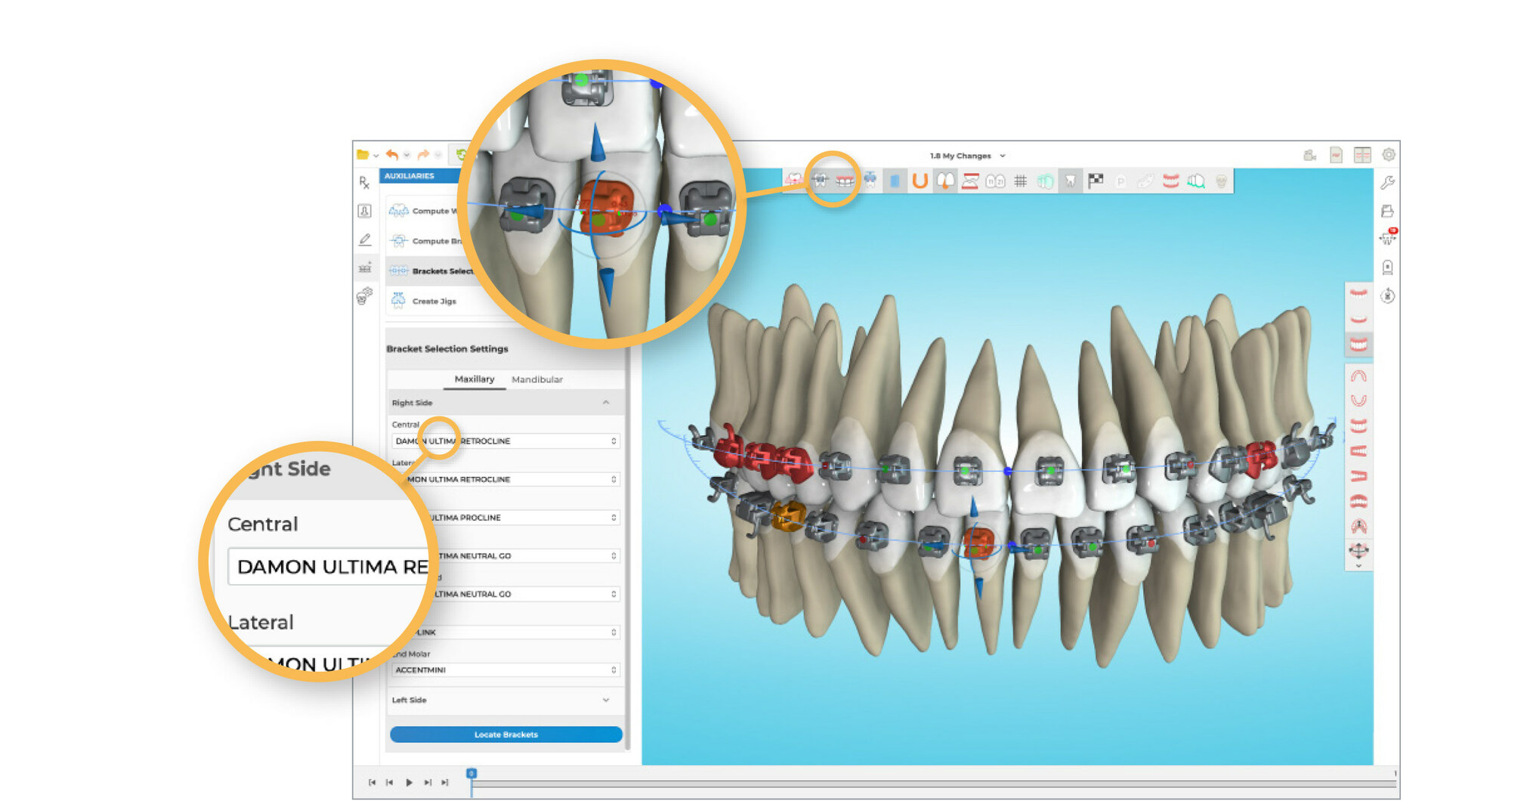The height and width of the screenshot is (801, 1530).
Task: Click the orange U-shaped archwire tool
Action: click(x=920, y=180)
